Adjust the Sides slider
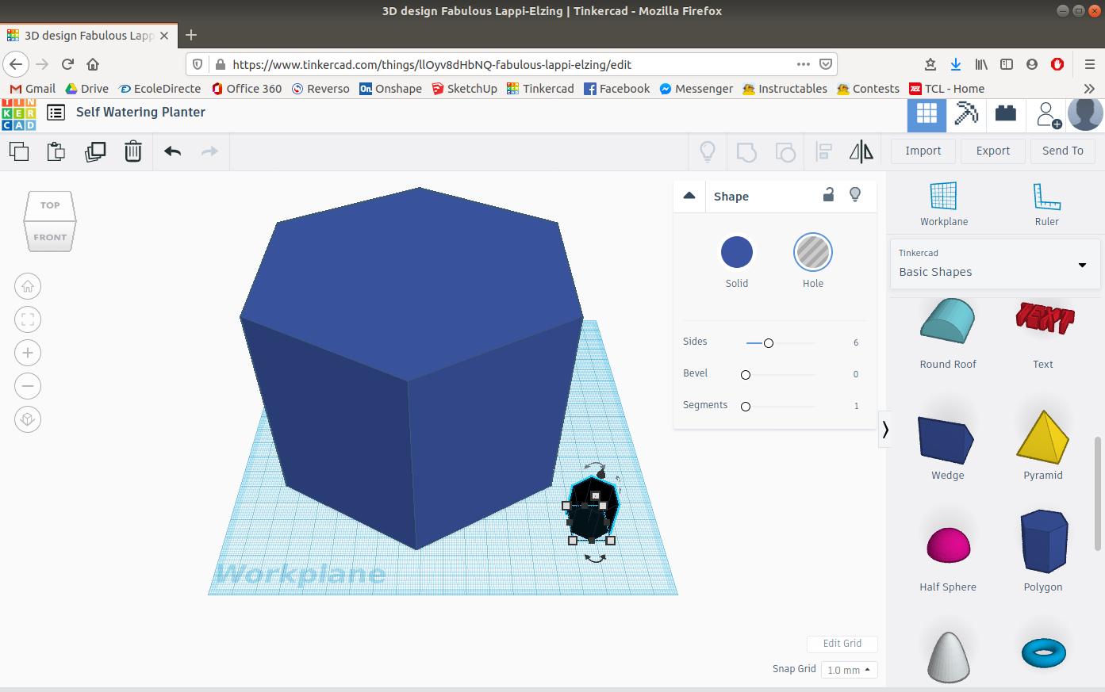The height and width of the screenshot is (692, 1105). click(768, 343)
